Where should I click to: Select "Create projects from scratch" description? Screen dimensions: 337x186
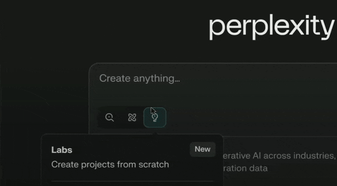(x=110, y=165)
